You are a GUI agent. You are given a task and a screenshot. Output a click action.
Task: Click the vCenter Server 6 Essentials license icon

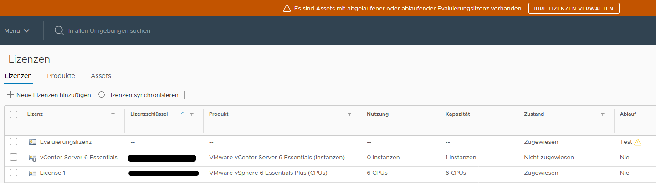coord(33,158)
